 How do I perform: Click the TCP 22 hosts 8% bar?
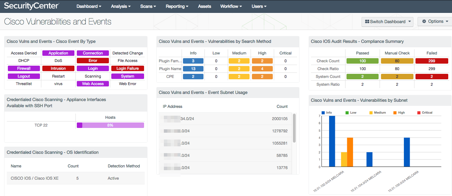[110, 125]
